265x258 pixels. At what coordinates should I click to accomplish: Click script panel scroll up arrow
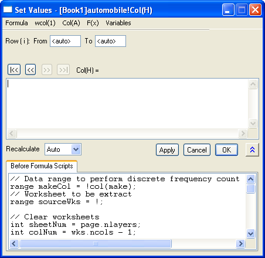(x=250, y=179)
